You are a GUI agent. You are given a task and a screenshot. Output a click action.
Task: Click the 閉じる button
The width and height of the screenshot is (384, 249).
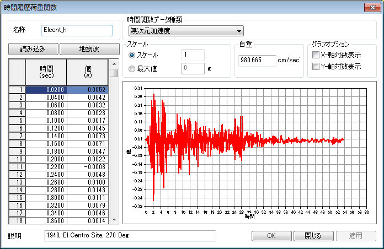point(313,236)
